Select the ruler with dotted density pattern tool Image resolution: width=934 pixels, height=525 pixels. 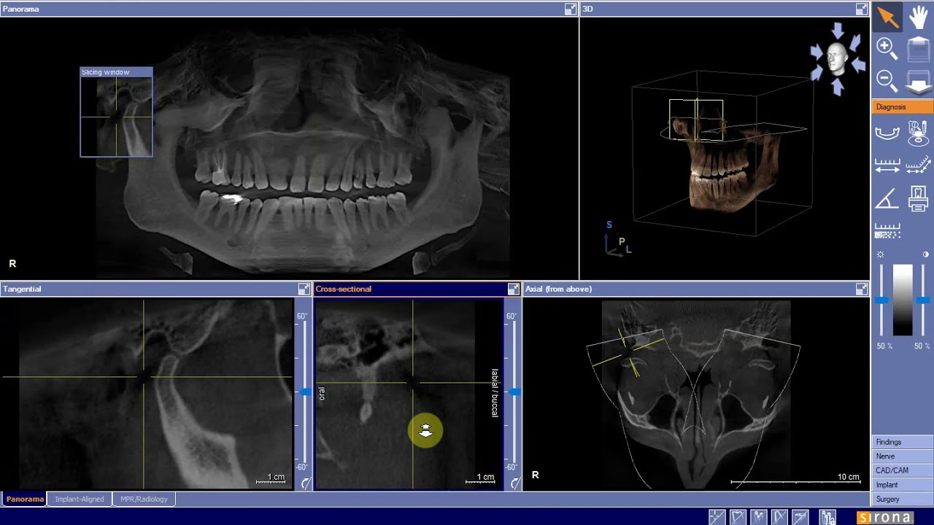pyautogui.click(x=887, y=230)
